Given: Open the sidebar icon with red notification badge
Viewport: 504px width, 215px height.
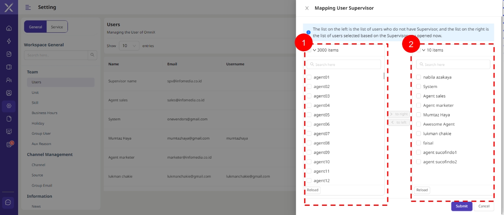Looking at the screenshot, I should point(9,145).
